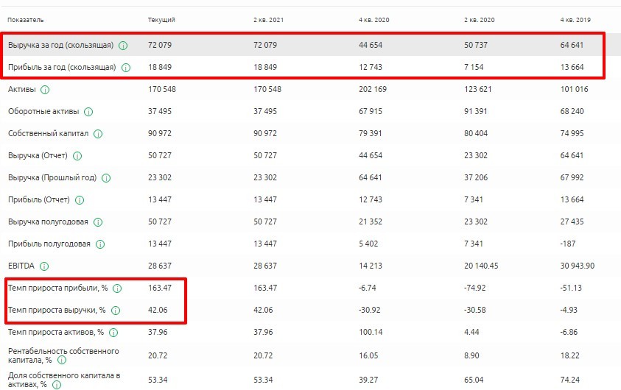Click info icon next to Прибыль за год (скользящая)
This screenshot has width=621, height=390.
[x=125, y=68]
